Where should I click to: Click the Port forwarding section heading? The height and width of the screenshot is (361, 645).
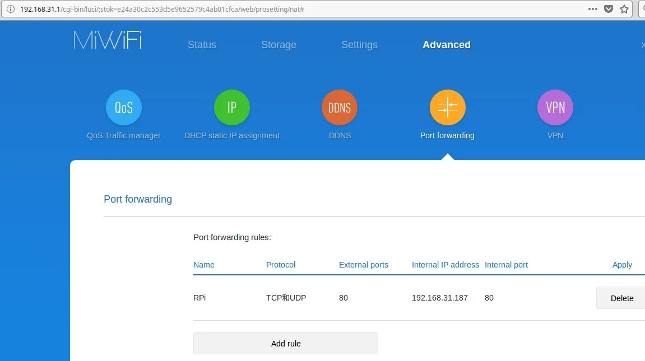pyautogui.click(x=138, y=199)
